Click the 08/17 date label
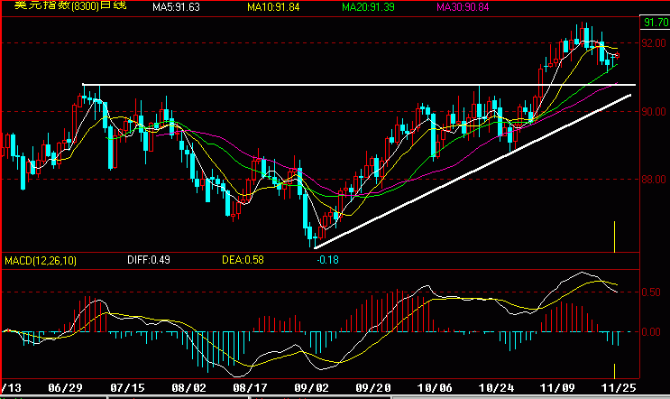The height and width of the screenshot is (399, 670). click(250, 388)
